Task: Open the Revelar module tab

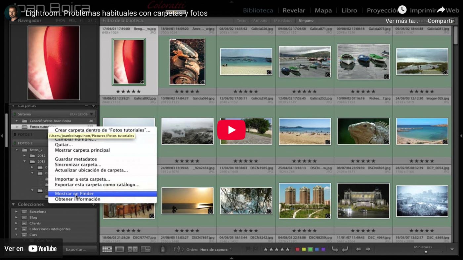Action: click(x=294, y=10)
